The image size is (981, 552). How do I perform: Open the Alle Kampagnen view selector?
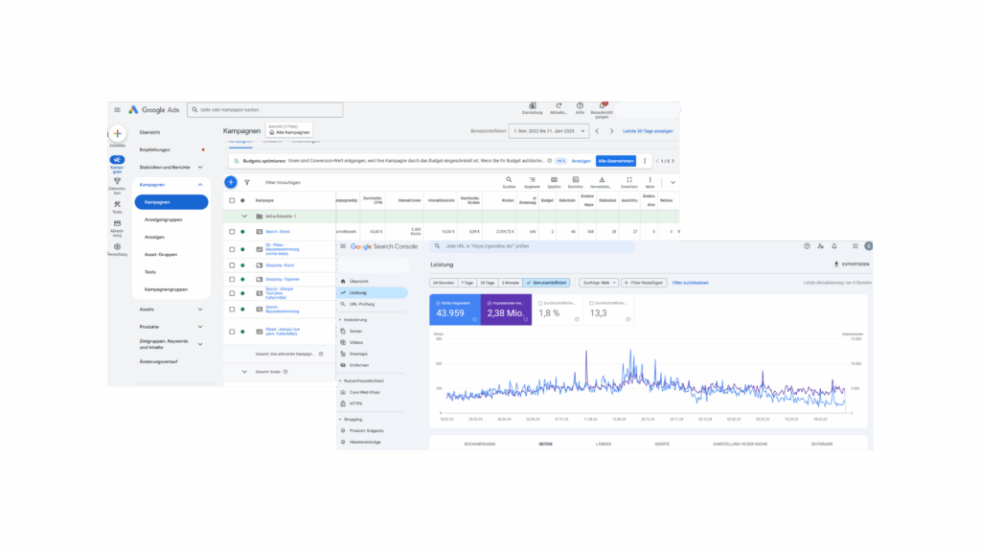tap(289, 130)
